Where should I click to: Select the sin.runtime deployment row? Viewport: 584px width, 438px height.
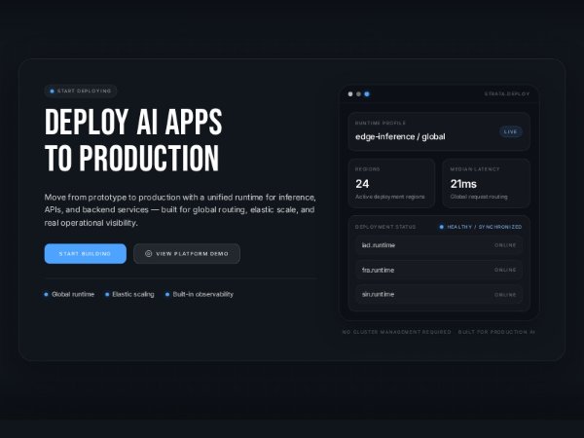click(439, 294)
